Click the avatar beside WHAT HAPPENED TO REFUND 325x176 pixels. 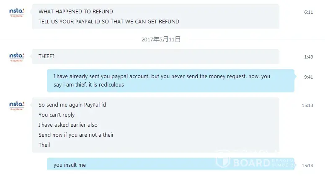click(x=17, y=12)
